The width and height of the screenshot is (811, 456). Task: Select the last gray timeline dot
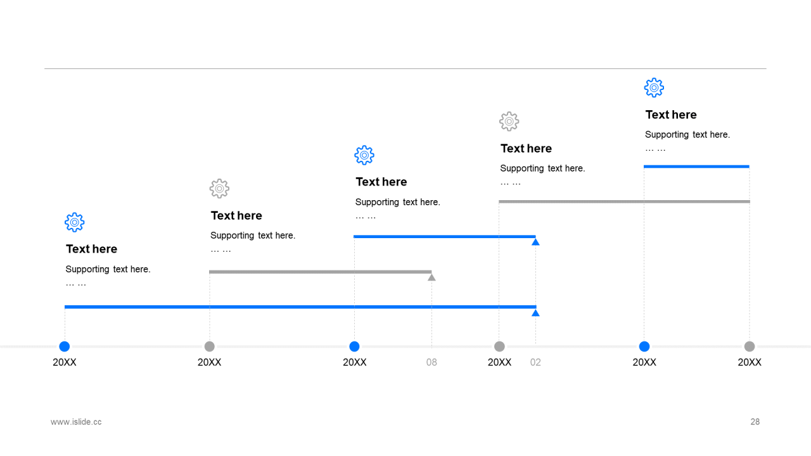[x=750, y=346]
